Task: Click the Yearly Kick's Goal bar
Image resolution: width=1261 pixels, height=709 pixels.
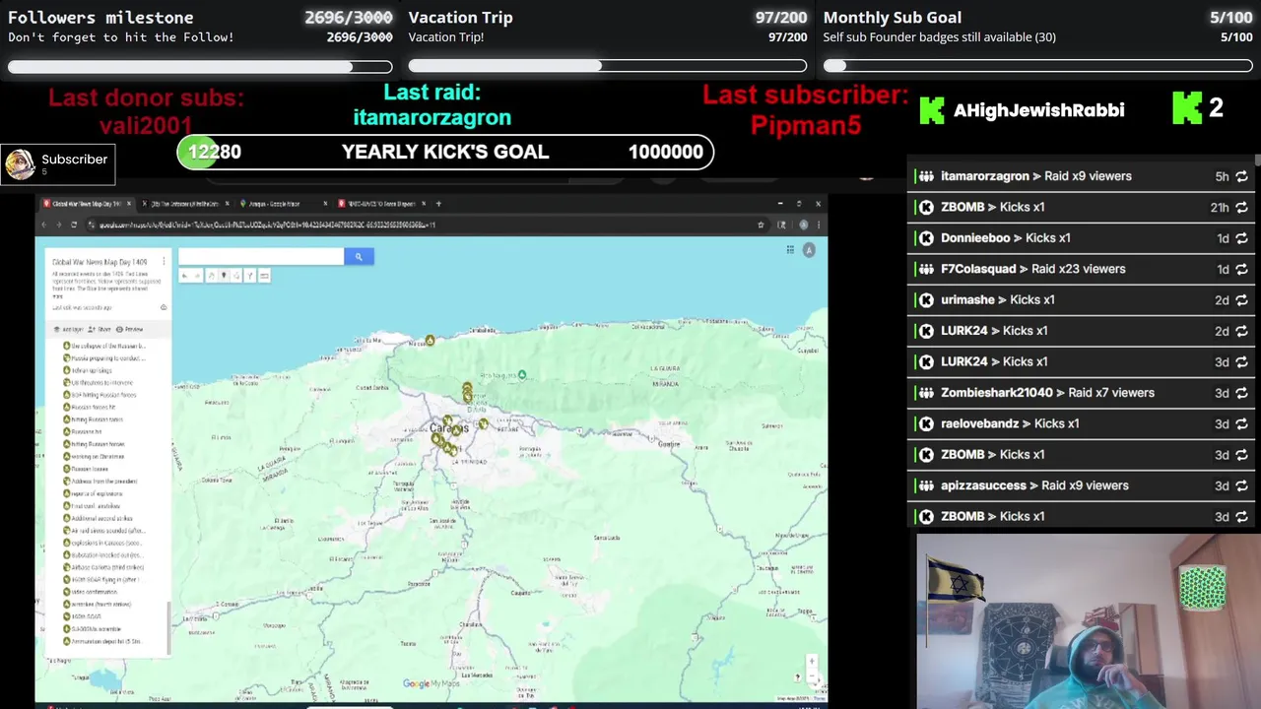Action: 445,152
